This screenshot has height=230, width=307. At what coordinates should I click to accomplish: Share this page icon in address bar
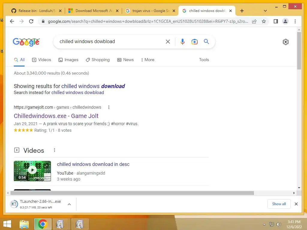pos(254,21)
